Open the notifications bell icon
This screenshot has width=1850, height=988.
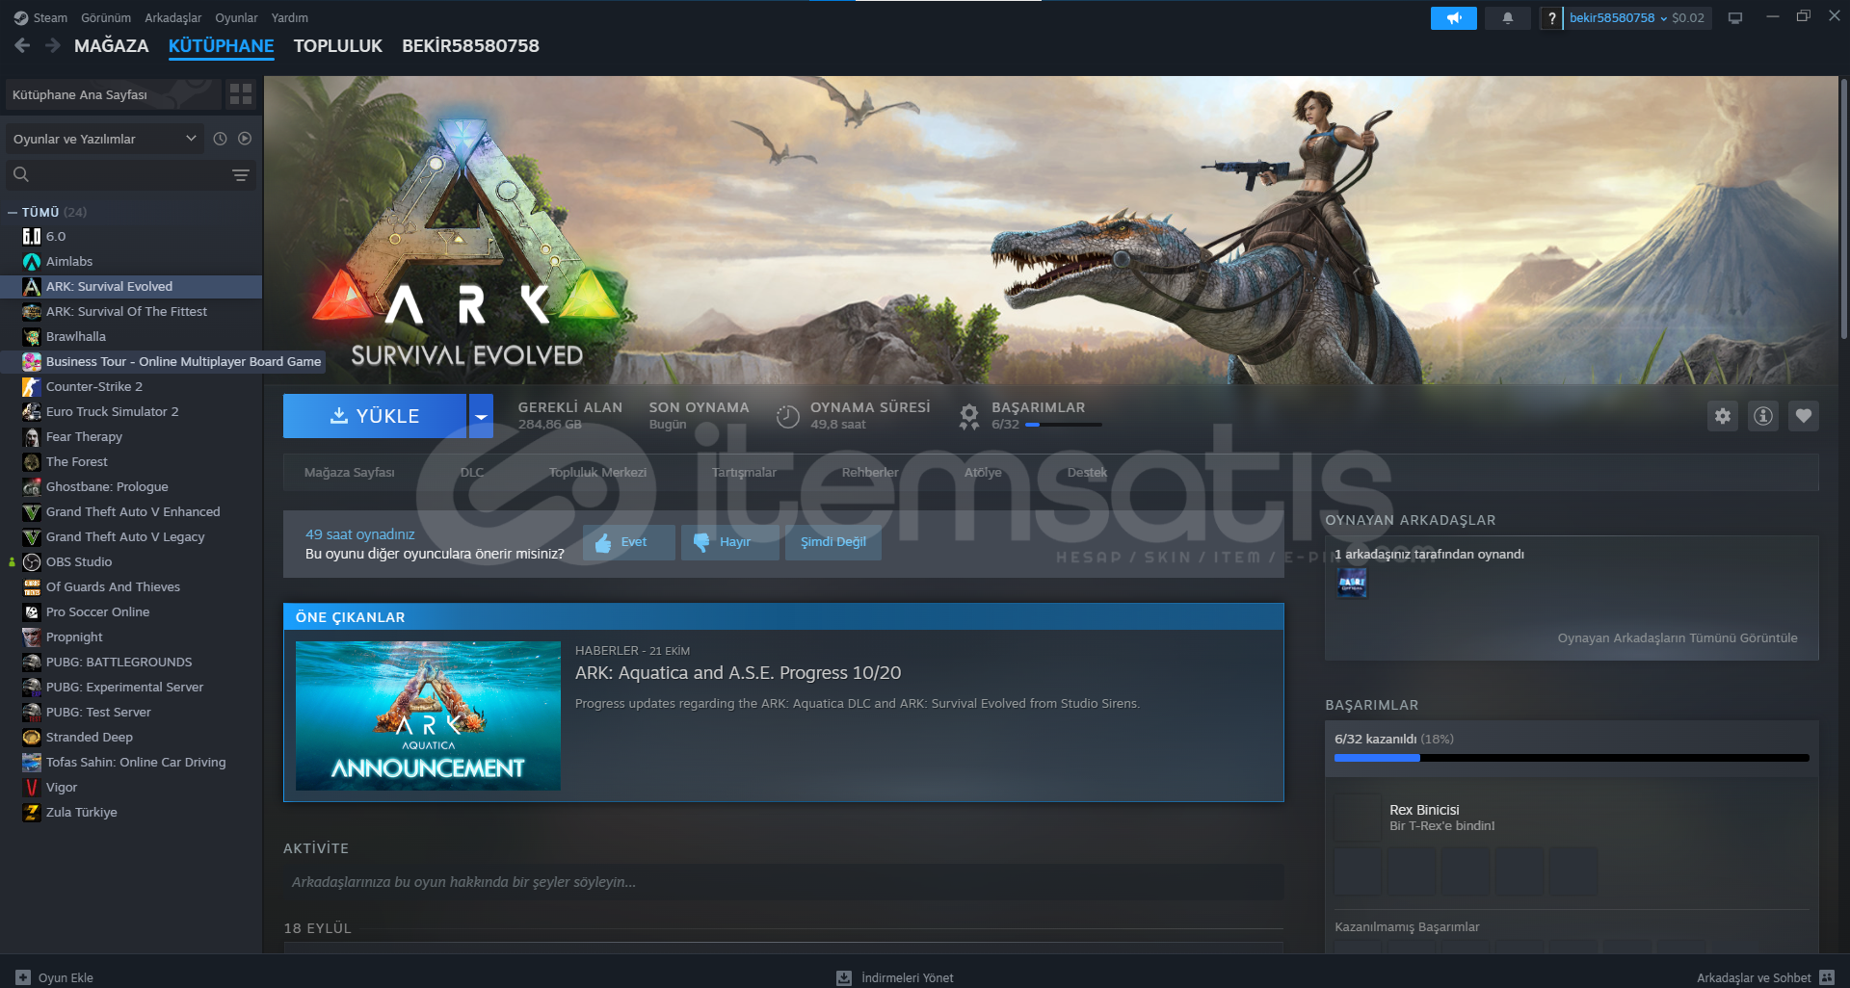(x=1508, y=17)
